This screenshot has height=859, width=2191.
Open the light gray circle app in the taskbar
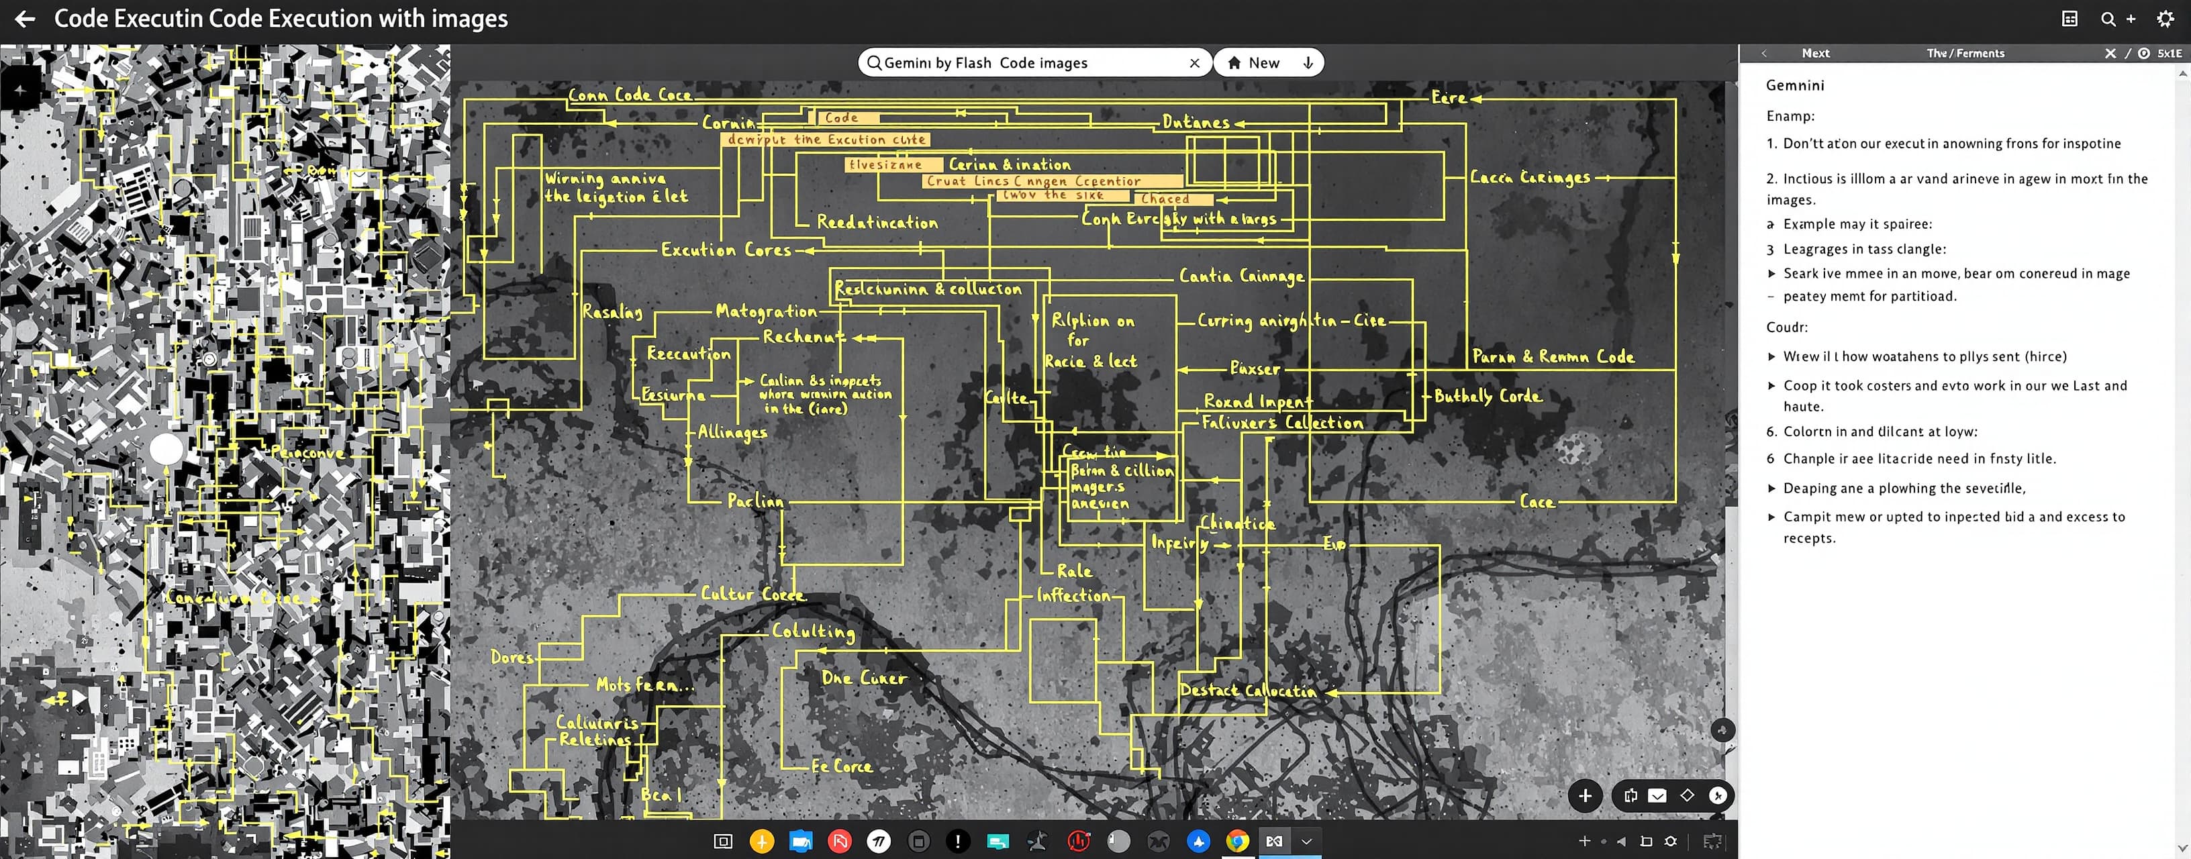pos(1118,841)
